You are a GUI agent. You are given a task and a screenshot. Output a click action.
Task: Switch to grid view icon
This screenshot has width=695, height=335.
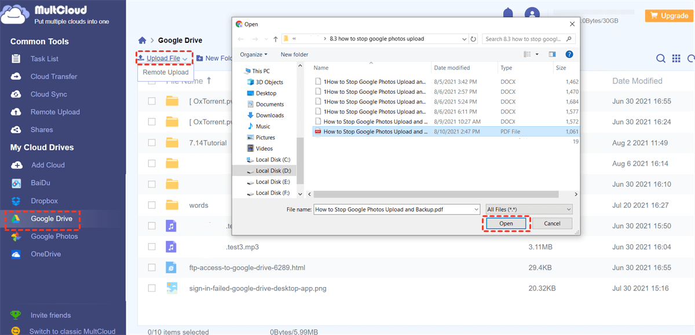point(676,58)
